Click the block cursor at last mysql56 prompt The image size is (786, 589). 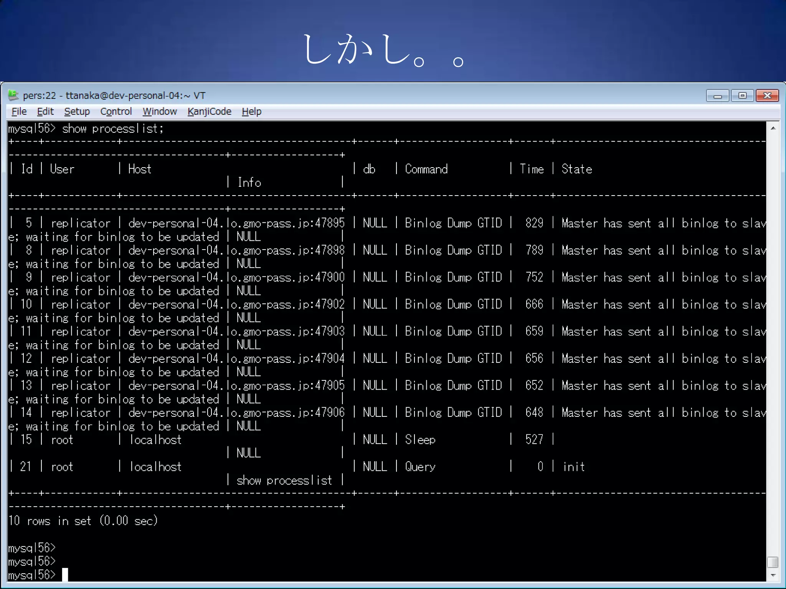65,575
